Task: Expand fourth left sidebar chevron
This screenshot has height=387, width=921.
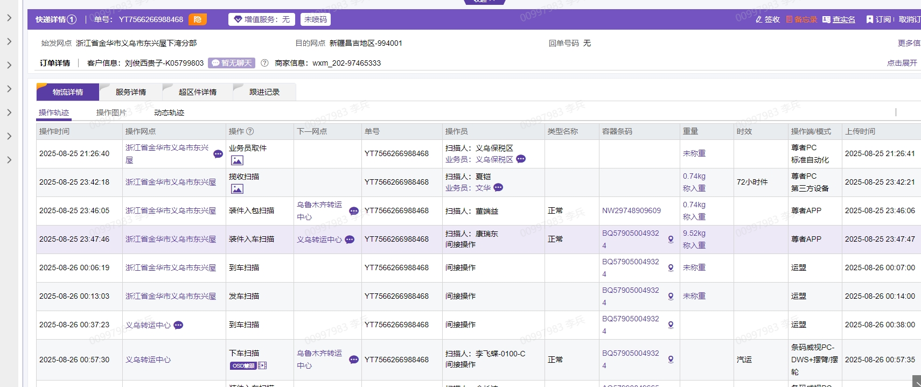Action: pyautogui.click(x=9, y=89)
